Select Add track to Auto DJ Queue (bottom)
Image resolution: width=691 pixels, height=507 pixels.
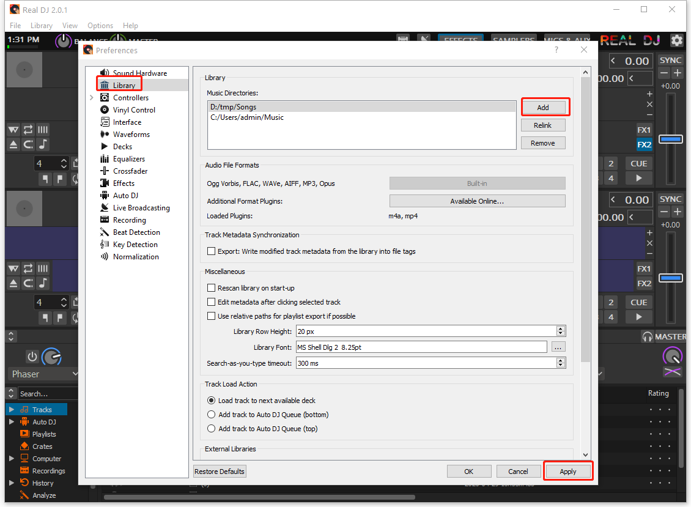[x=212, y=414]
